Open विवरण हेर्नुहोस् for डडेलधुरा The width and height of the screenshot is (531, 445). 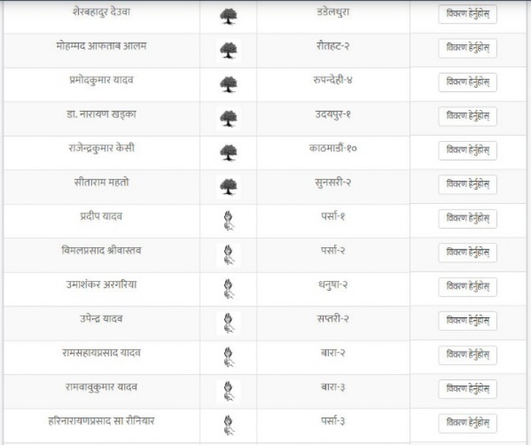pyautogui.click(x=468, y=14)
